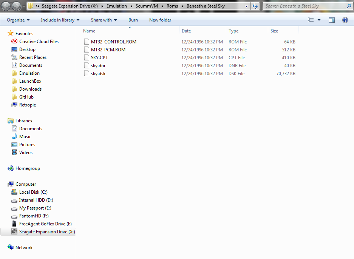Viewport: 354px width, 259px height.
Task: Select the SKY.CPT file icon
Action: (87, 57)
